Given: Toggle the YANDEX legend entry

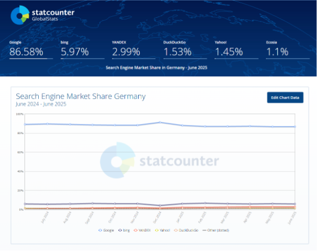Looking at the screenshot, I should pos(142,230).
